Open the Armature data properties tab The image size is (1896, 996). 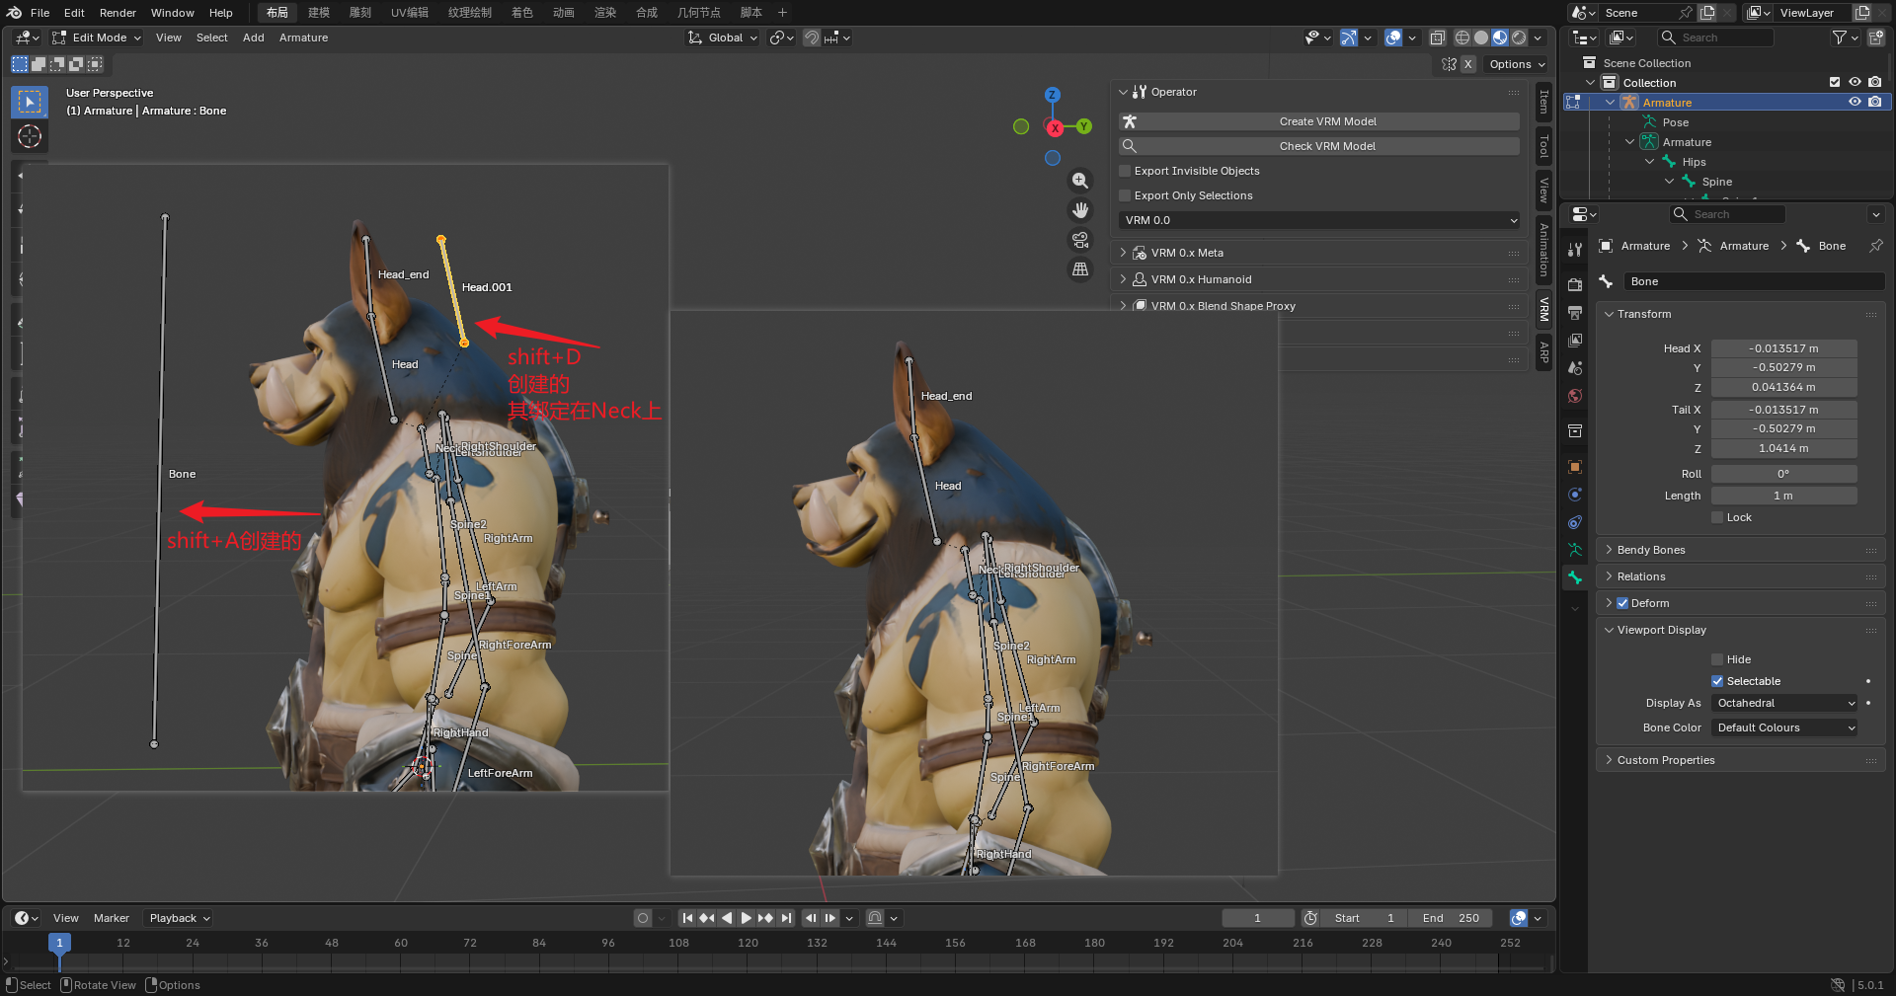click(x=1575, y=550)
